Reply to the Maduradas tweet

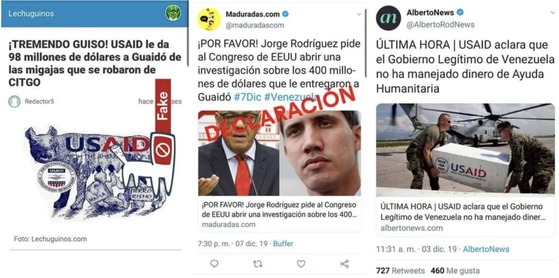click(214, 264)
